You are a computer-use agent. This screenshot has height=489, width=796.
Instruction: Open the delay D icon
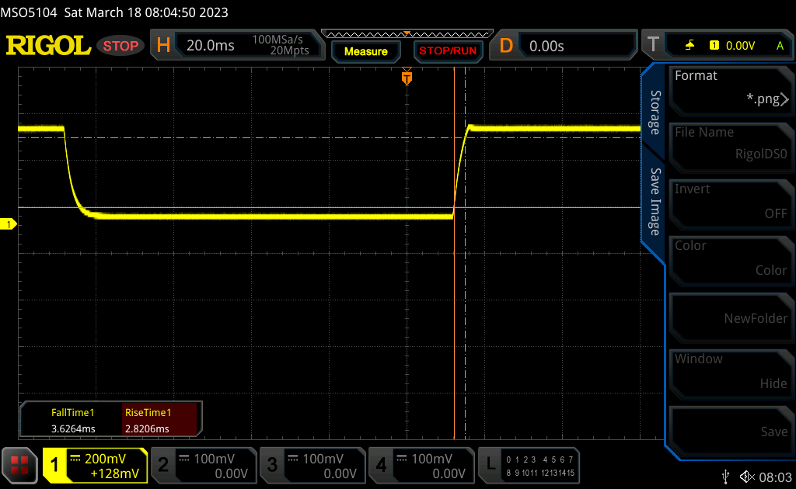click(x=506, y=46)
